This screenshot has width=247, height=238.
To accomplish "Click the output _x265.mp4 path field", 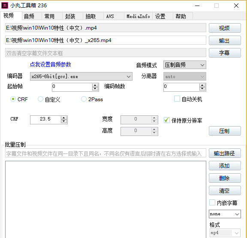I will pyautogui.click(x=105, y=40).
